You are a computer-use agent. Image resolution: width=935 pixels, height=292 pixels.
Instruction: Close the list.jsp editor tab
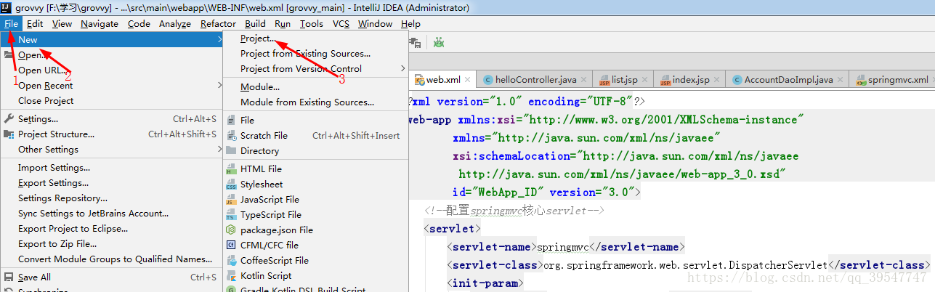(644, 80)
